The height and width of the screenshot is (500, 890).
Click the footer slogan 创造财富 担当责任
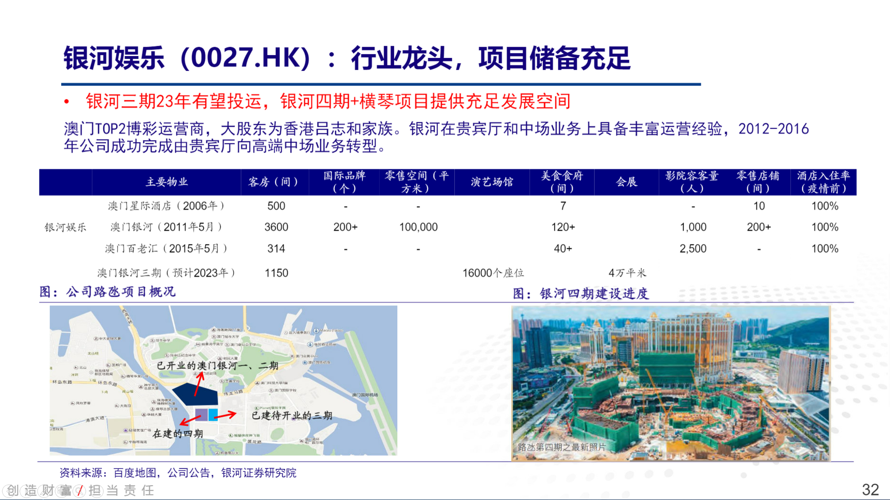(80, 490)
